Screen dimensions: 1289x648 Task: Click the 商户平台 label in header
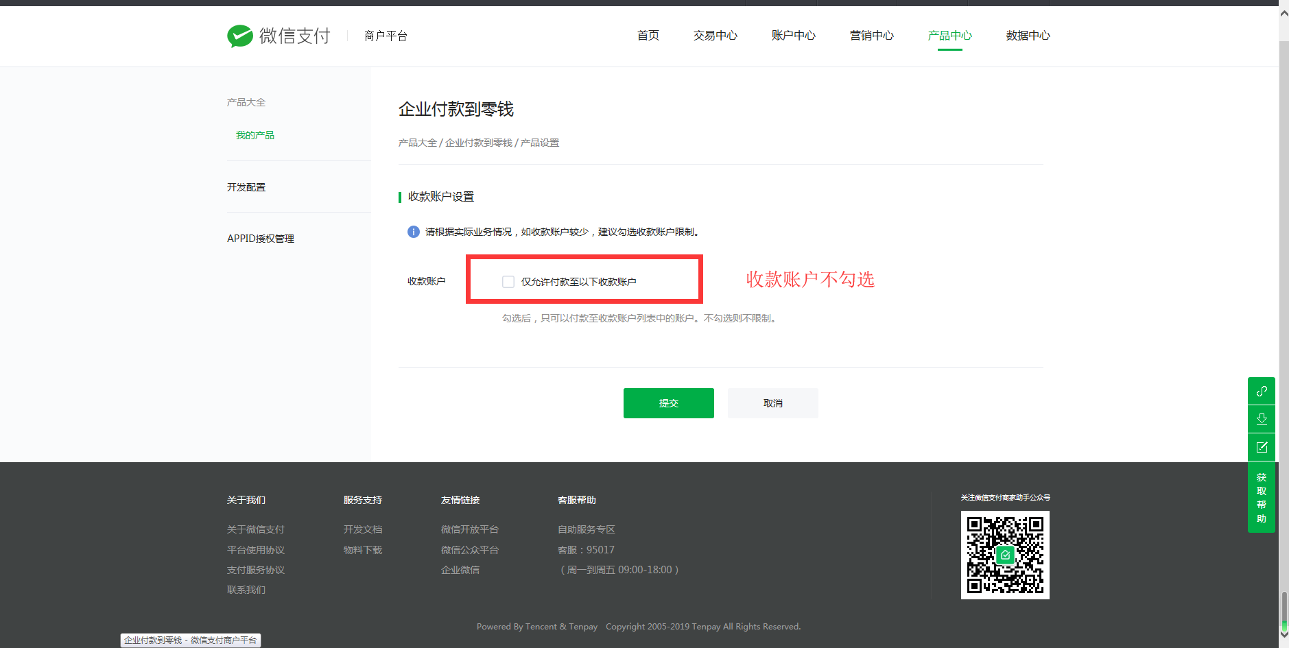click(386, 36)
